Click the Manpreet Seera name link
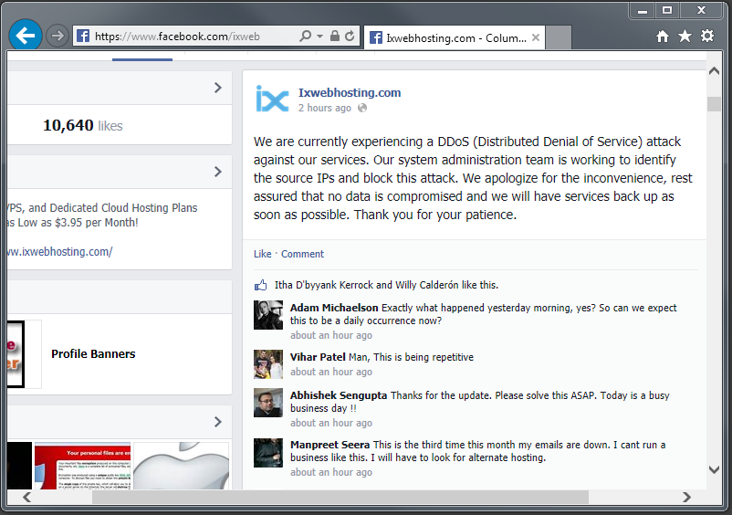The image size is (732, 515). pos(330,445)
